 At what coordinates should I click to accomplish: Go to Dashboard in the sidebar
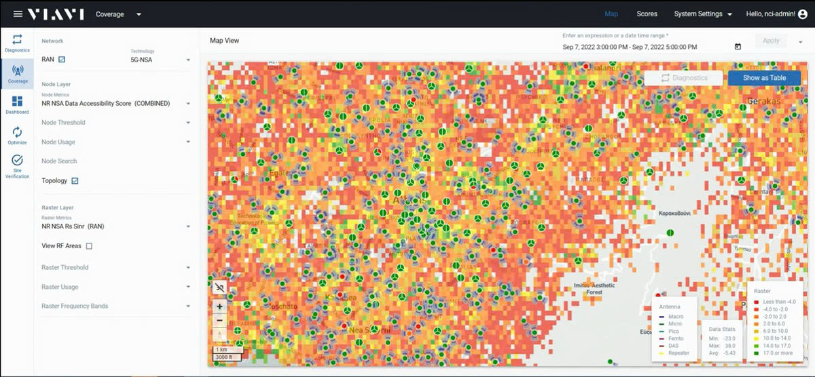(x=17, y=104)
